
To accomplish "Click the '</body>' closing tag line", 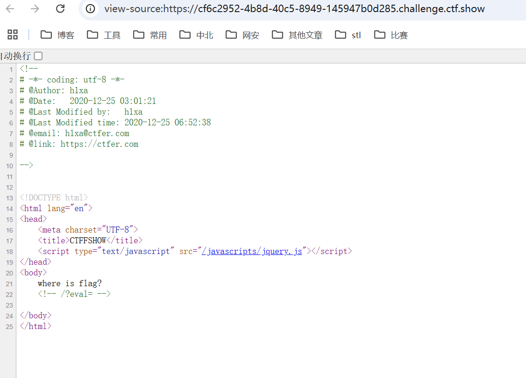I will point(36,316).
